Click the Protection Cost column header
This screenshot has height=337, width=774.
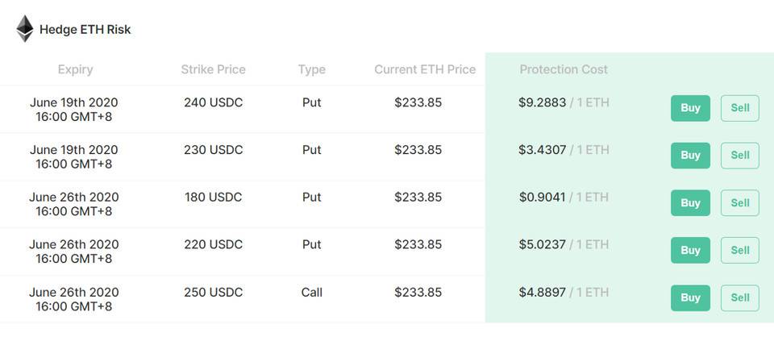point(564,69)
